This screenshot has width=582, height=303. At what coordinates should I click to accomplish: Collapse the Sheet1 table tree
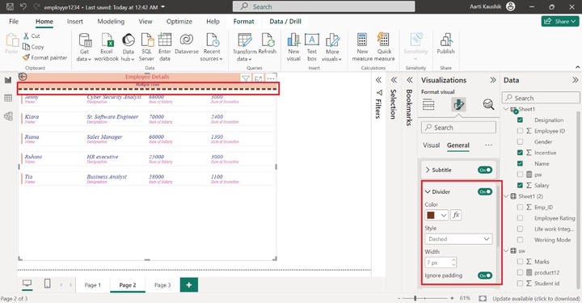(x=506, y=109)
